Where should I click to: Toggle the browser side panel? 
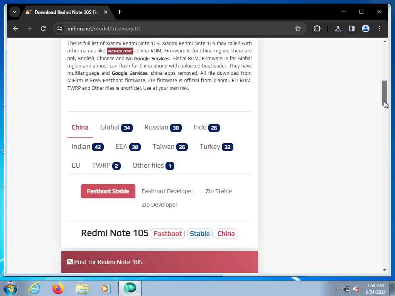pyautogui.click(x=352, y=29)
